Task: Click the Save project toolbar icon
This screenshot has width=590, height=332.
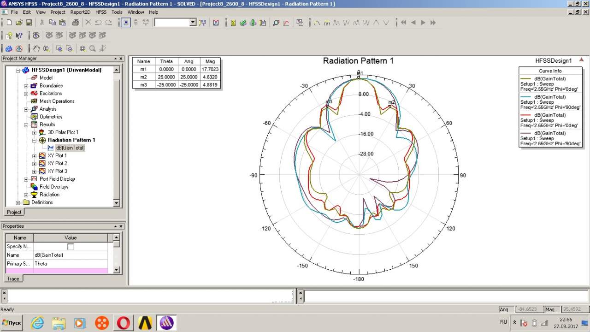Action: (x=29, y=23)
